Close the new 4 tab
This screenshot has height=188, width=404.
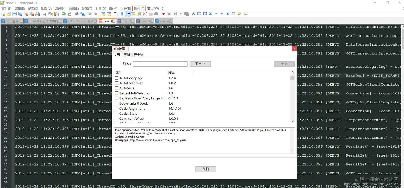point(171,21)
